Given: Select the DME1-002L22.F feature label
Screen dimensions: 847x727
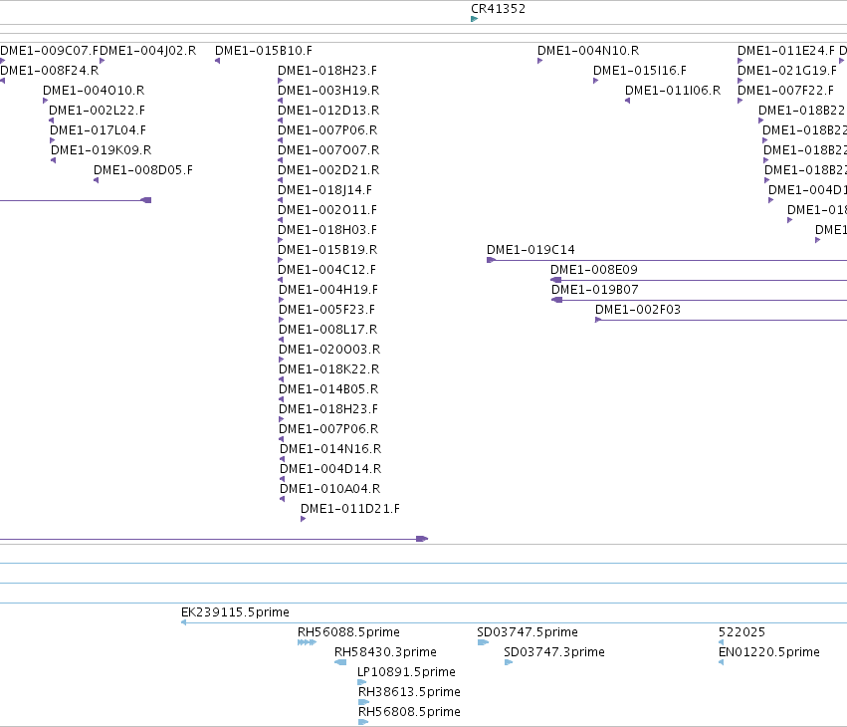Looking at the screenshot, I should point(97,111).
